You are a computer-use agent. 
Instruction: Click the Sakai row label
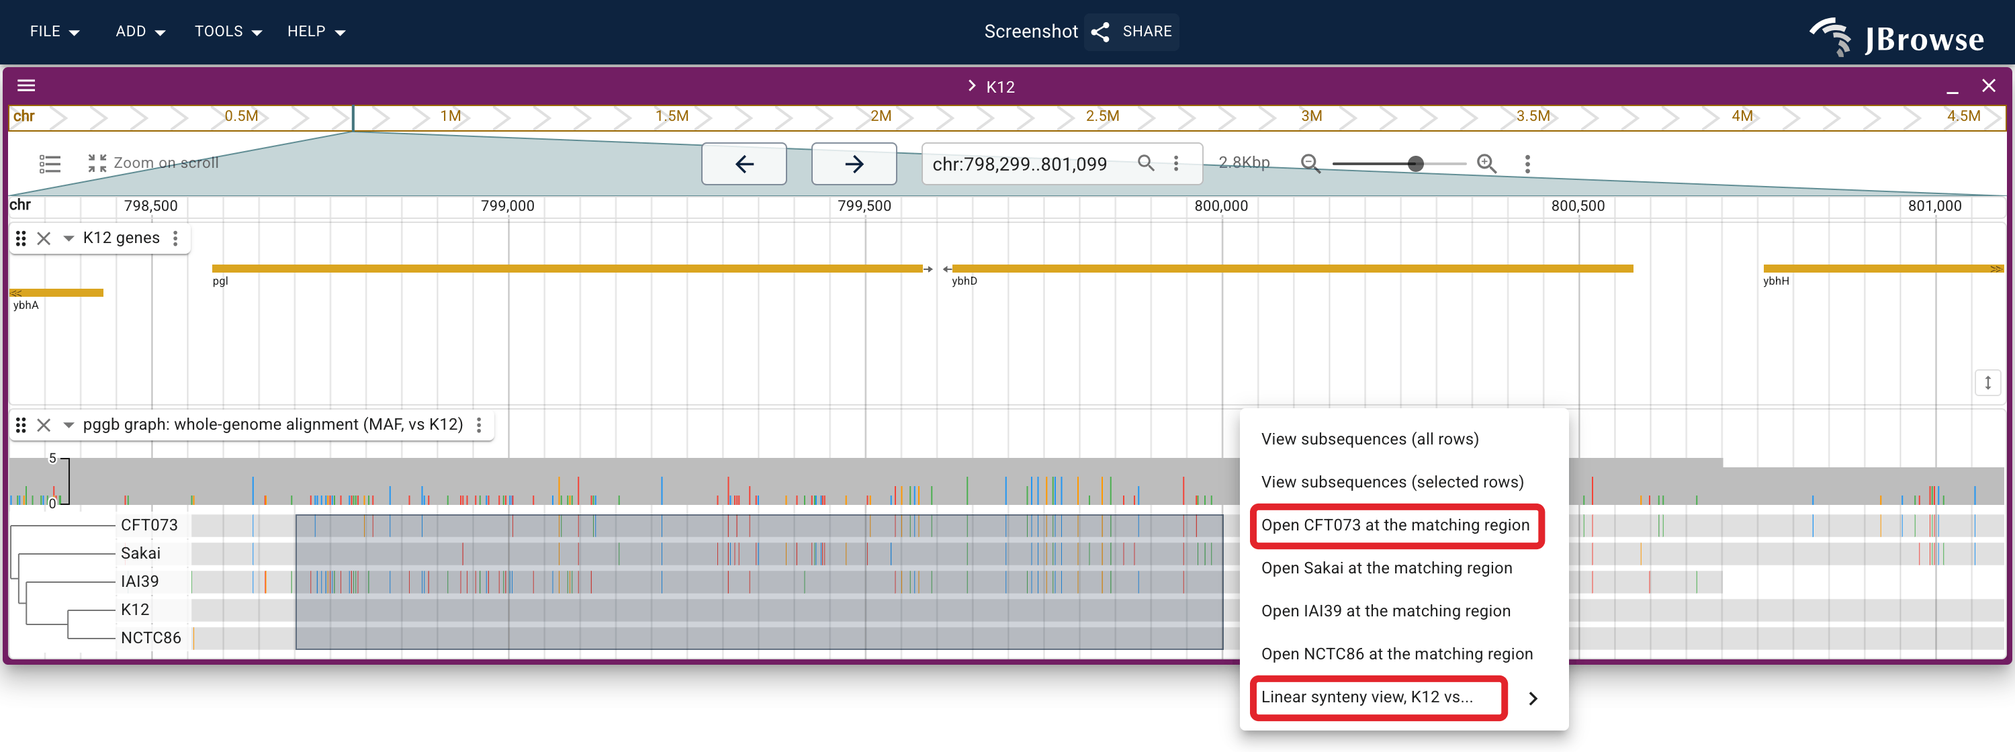point(141,553)
